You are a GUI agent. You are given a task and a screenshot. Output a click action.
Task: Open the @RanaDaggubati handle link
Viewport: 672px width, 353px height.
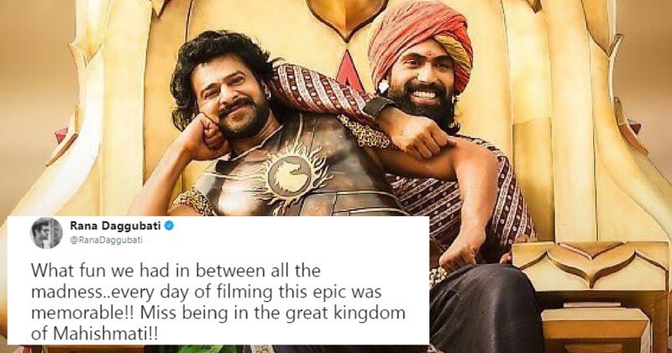106,240
